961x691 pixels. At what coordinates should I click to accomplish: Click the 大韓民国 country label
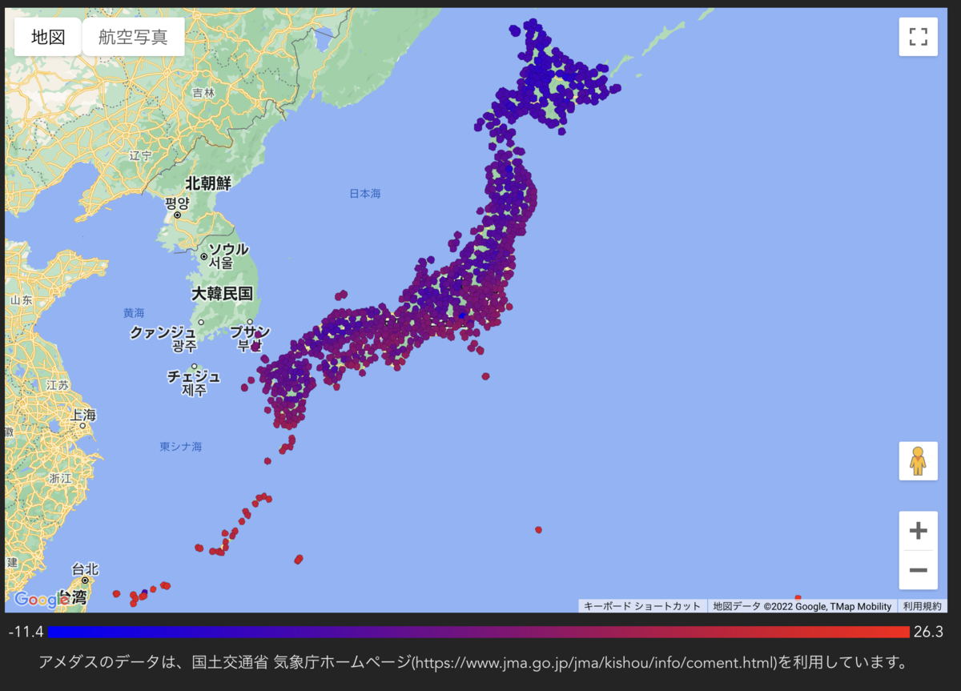coord(222,294)
